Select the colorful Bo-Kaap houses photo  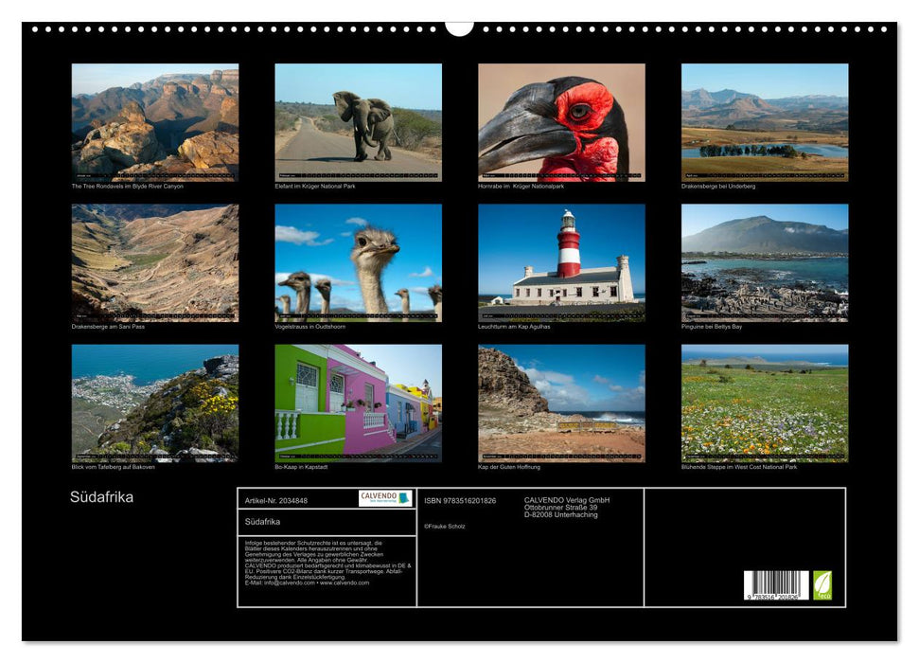358,403
